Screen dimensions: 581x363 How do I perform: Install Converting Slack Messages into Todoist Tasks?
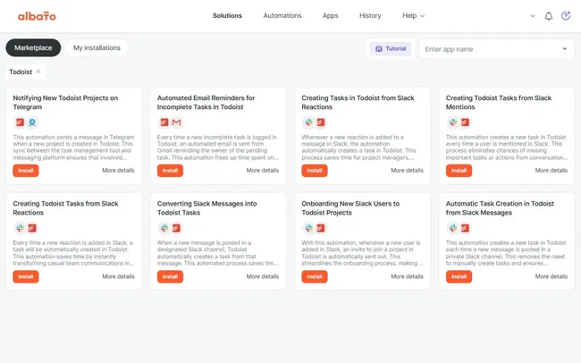point(170,276)
